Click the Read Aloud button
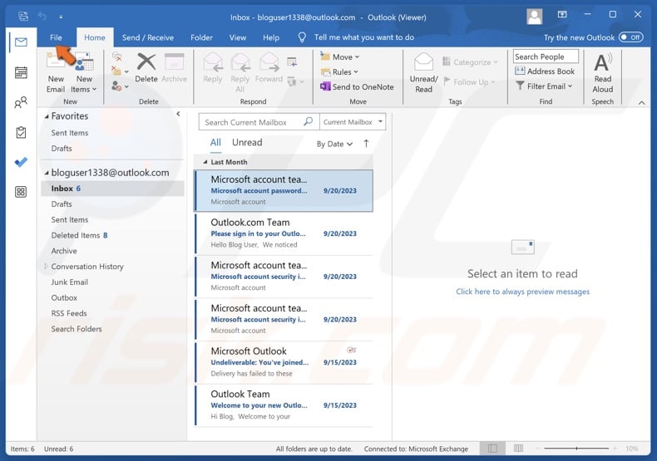Viewport: 657px width, 461px height. tap(603, 73)
